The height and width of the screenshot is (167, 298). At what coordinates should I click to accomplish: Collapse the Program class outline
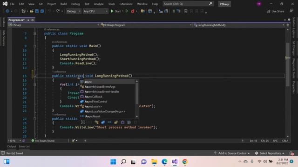35,33
